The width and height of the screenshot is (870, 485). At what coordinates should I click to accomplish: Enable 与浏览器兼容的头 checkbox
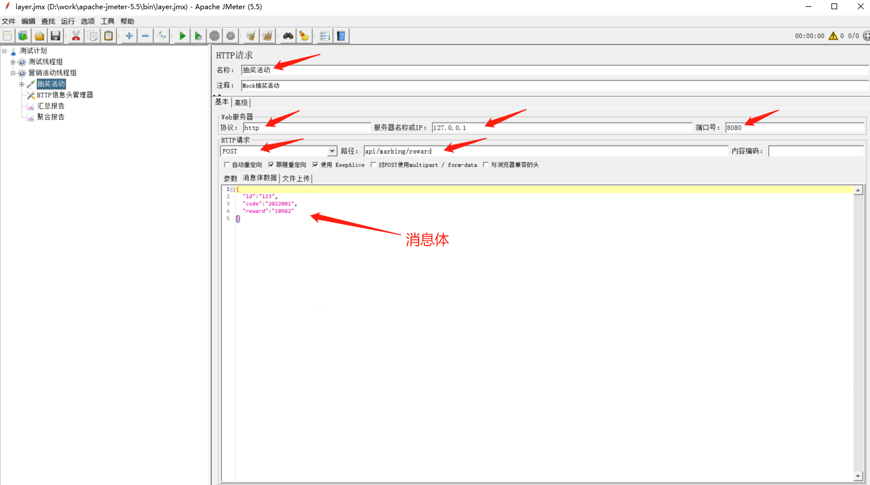click(x=485, y=165)
